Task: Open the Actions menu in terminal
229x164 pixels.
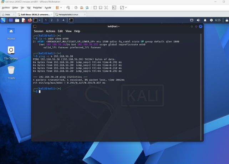Action: (x=51, y=31)
